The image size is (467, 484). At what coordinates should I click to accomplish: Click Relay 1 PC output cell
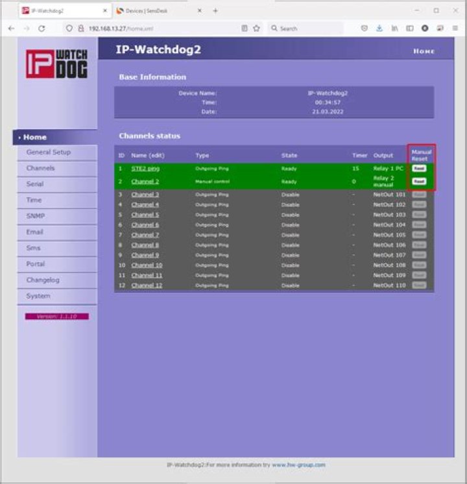tap(388, 169)
